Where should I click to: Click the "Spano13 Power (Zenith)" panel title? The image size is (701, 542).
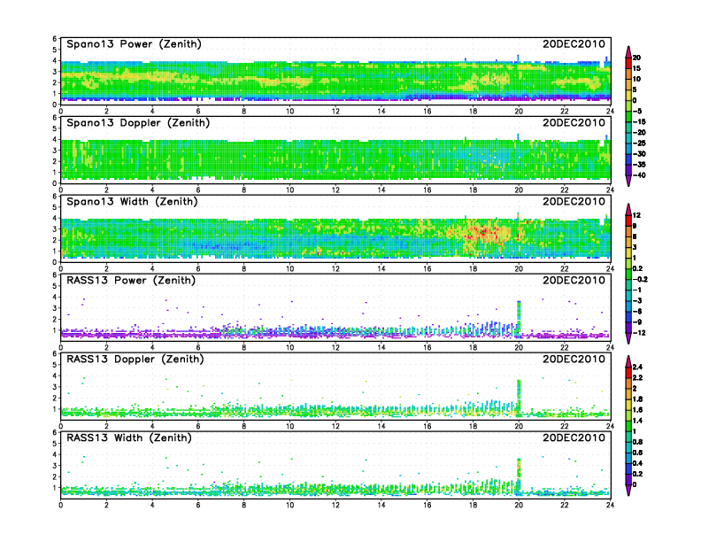pos(134,43)
